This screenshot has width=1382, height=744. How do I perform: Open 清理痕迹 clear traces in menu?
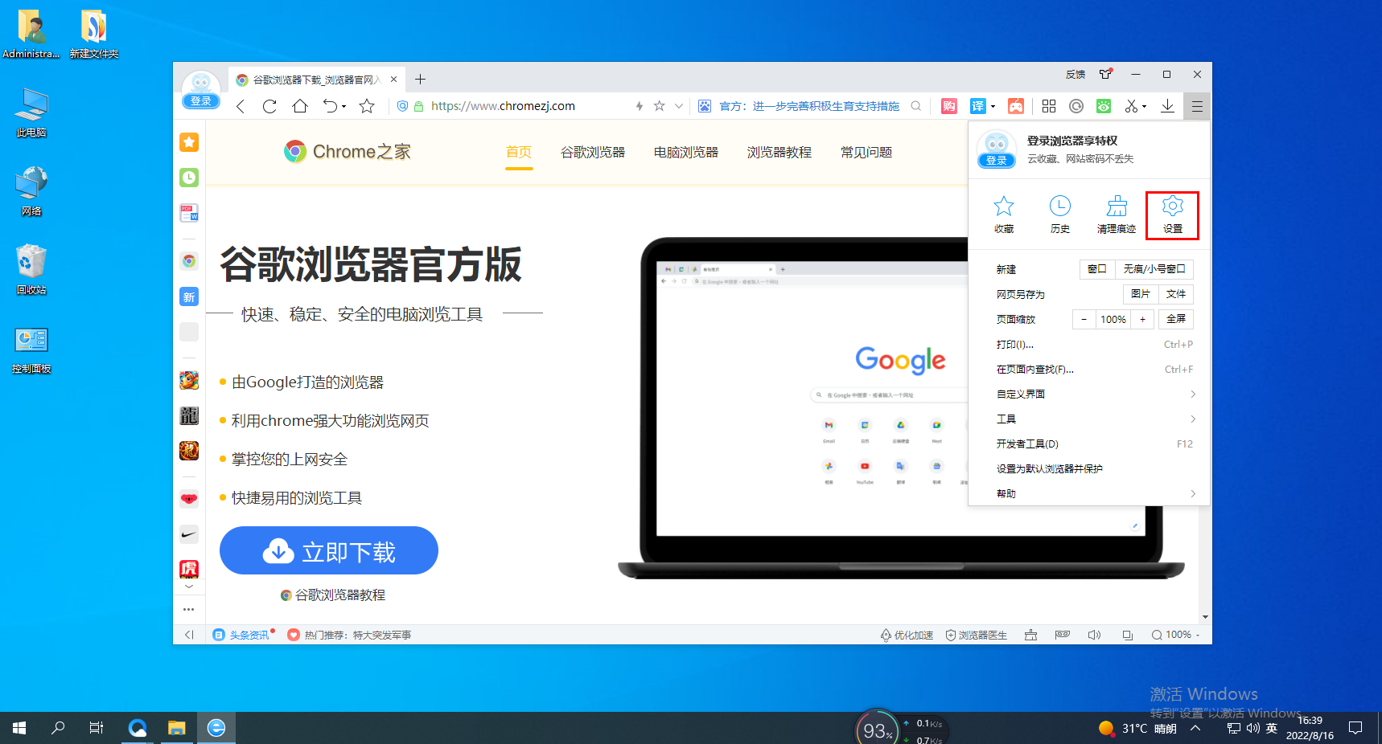[x=1117, y=215]
